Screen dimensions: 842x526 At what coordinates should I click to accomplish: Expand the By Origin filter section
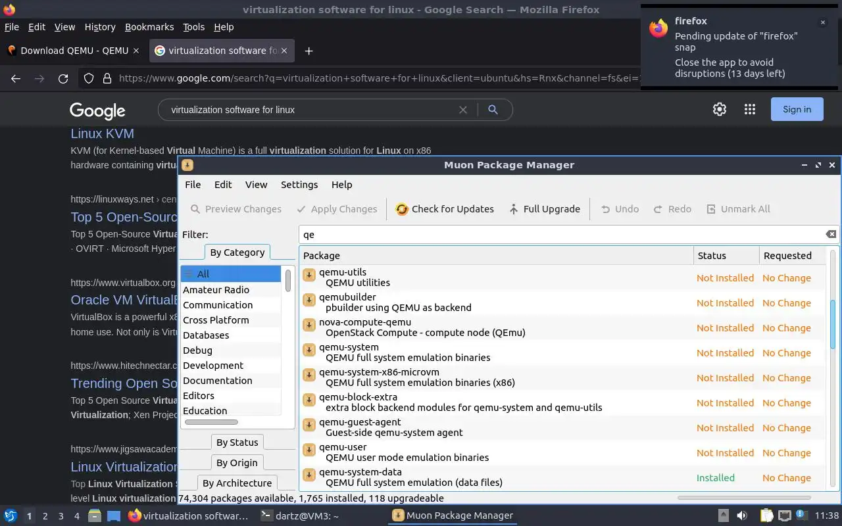point(237,463)
